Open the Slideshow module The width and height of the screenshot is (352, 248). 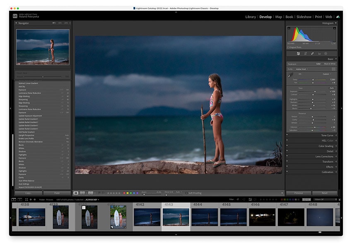point(305,17)
